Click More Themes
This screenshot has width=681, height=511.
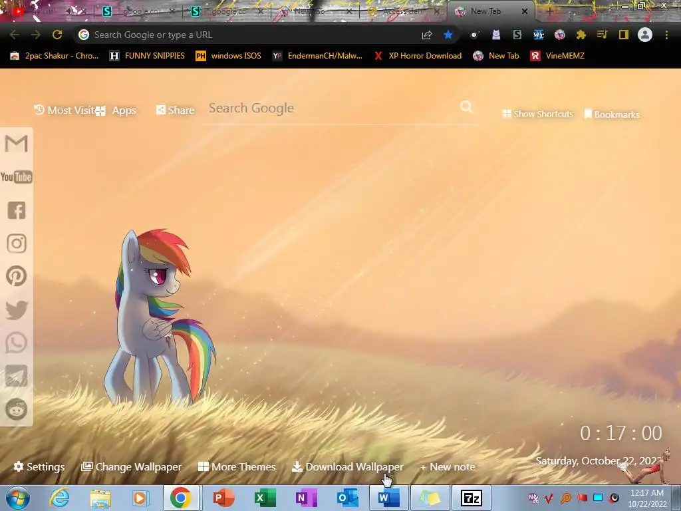tap(237, 466)
